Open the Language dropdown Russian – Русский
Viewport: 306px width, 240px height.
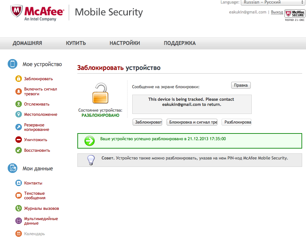(273, 2)
